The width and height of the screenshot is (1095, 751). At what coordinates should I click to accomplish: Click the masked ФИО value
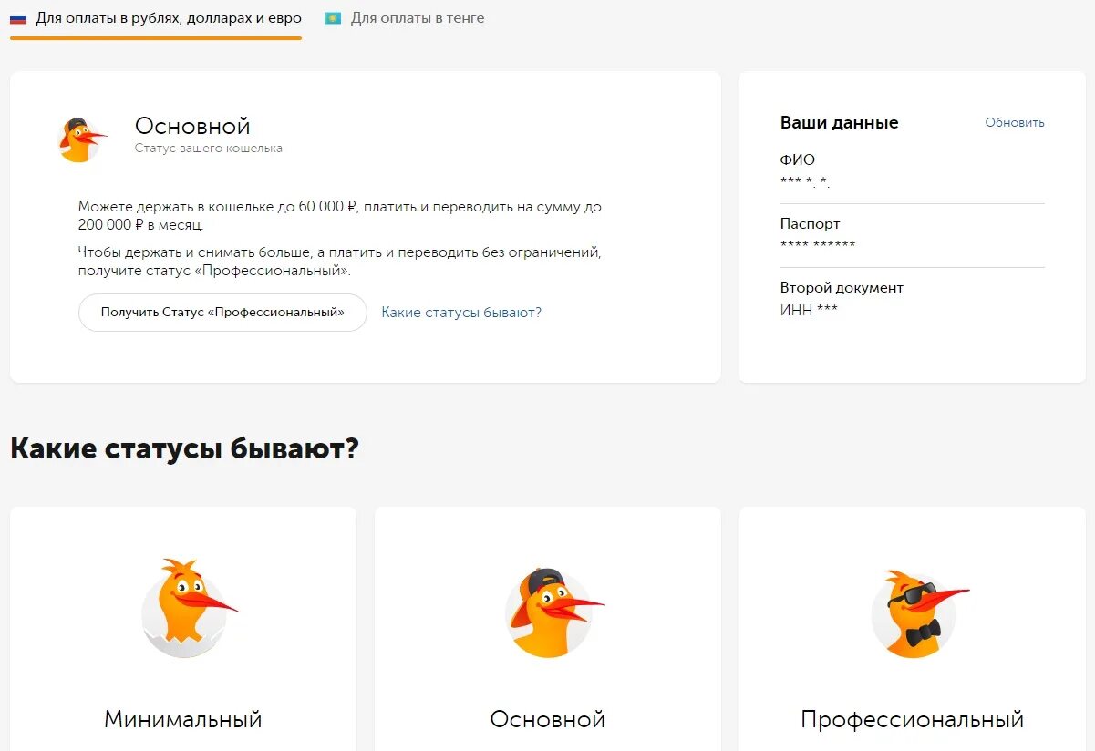[805, 181]
